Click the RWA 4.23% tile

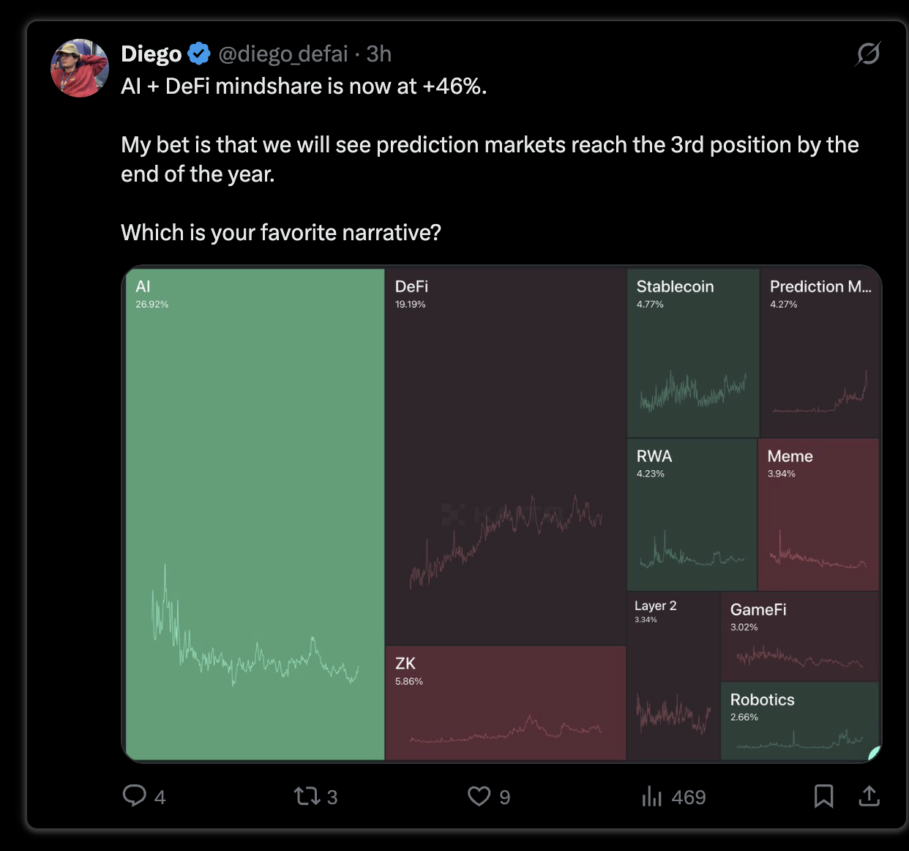(x=692, y=515)
